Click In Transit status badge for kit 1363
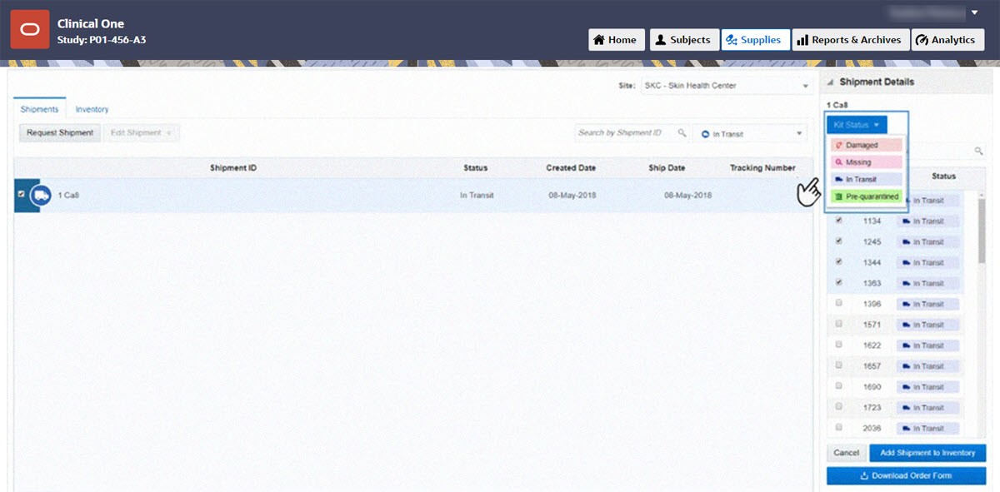Image resolution: width=1000 pixels, height=492 pixels. point(927,284)
